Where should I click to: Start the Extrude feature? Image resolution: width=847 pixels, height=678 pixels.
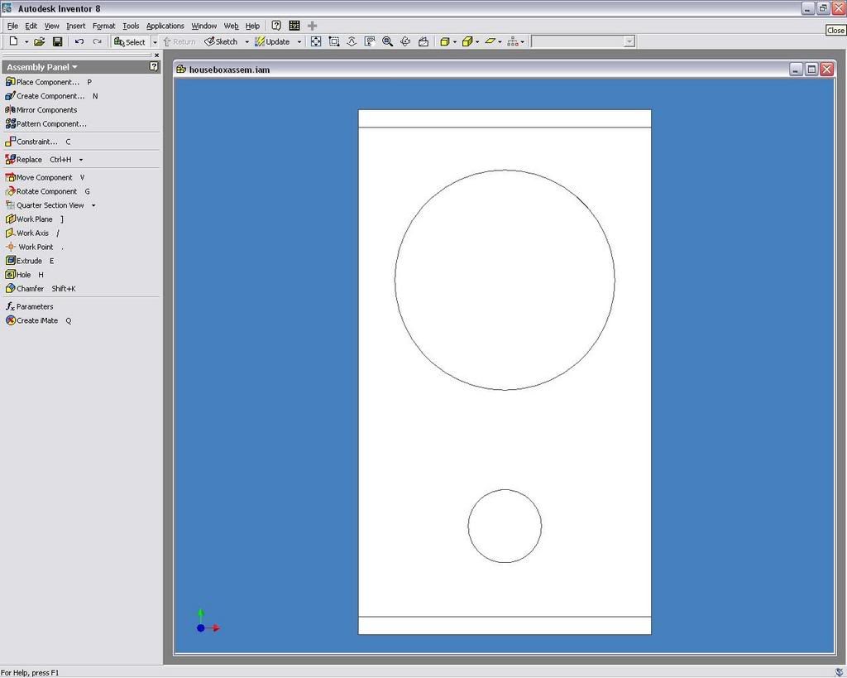coord(29,261)
